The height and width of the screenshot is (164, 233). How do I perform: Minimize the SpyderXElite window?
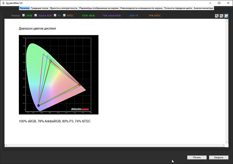209,3
